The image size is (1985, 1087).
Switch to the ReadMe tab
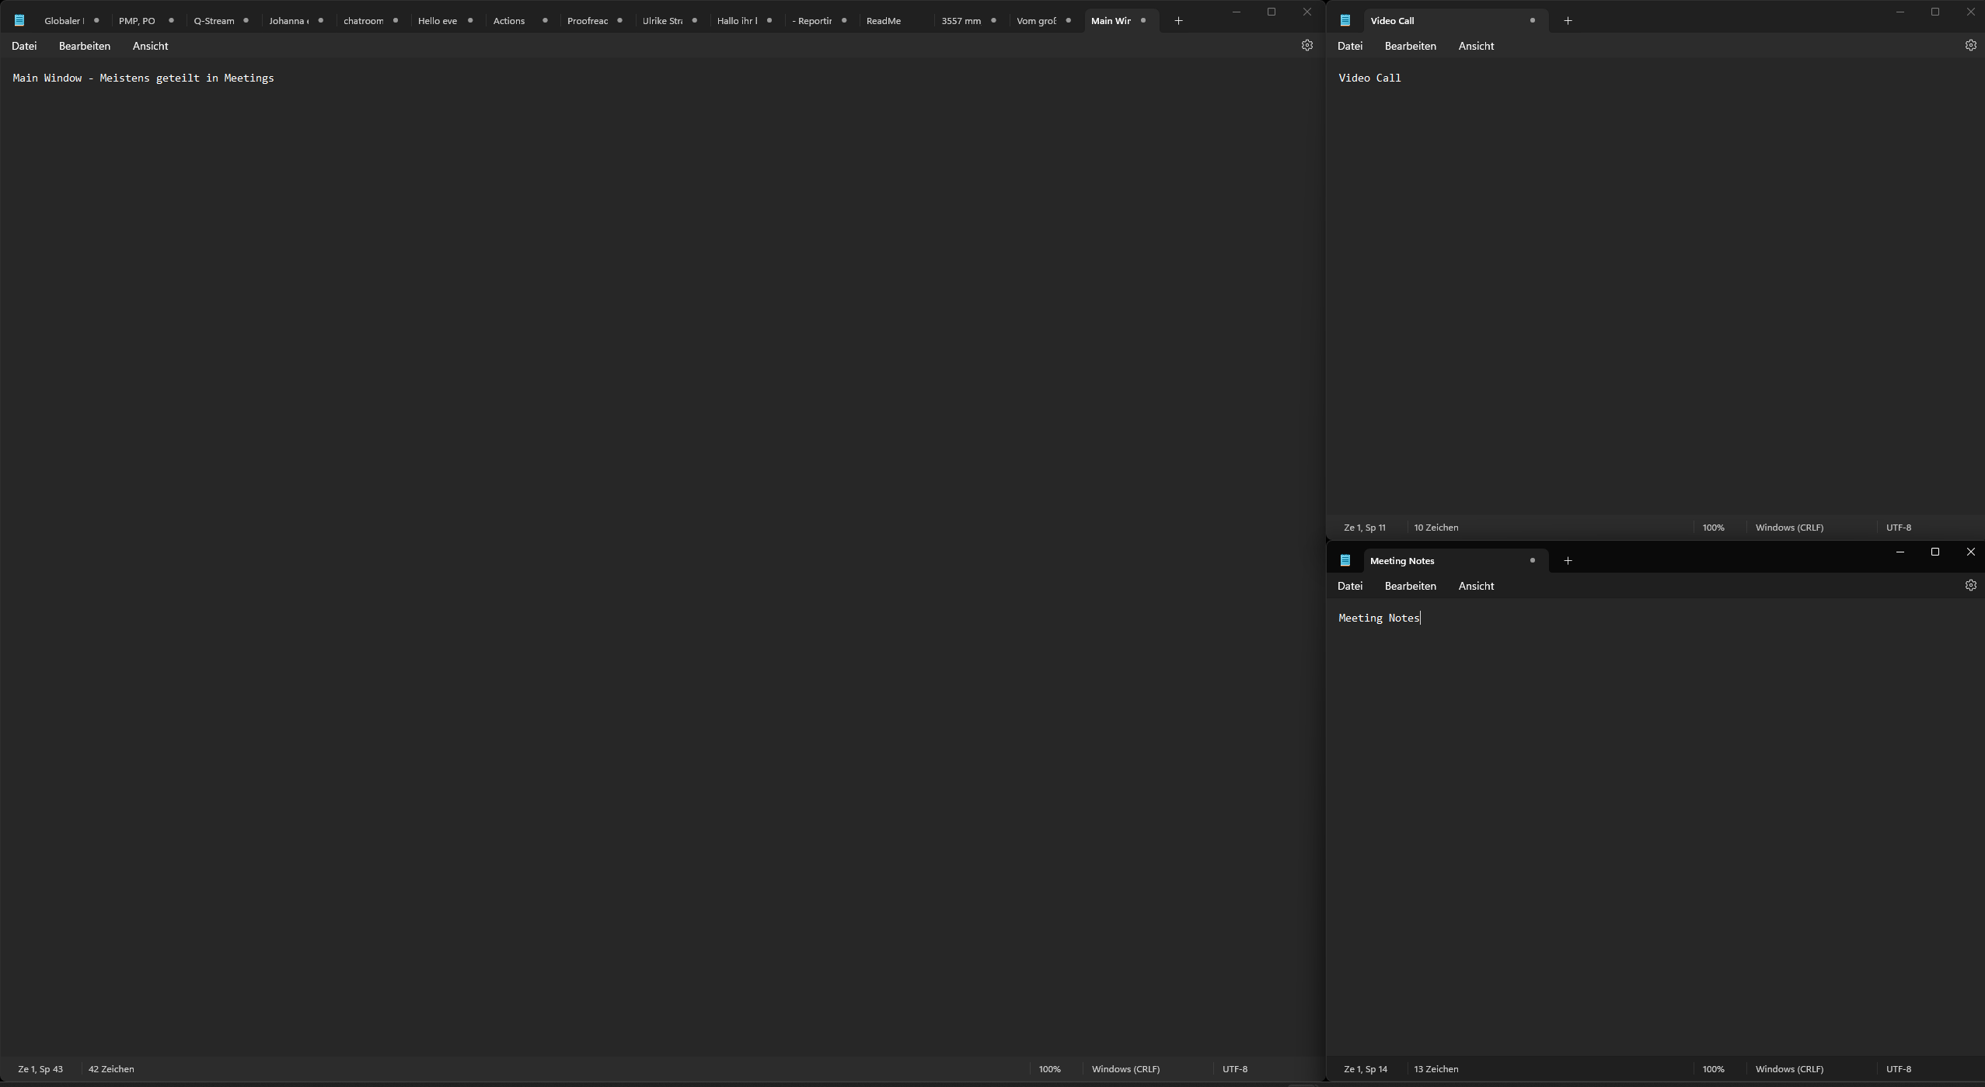(x=884, y=21)
